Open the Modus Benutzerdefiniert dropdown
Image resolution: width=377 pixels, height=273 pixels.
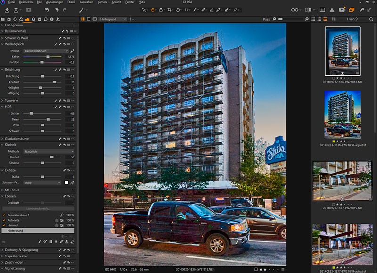46,51
